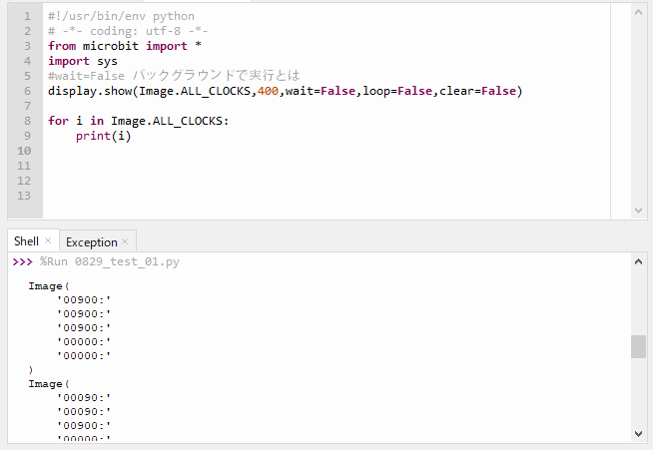653x450 pixels.
Task: Click the '#wait=False' Japanese comment line
Action: (174, 76)
